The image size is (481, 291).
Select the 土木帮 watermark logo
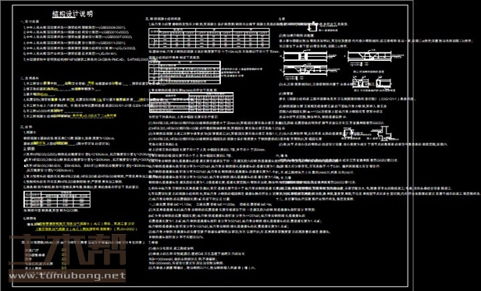coord(67,250)
